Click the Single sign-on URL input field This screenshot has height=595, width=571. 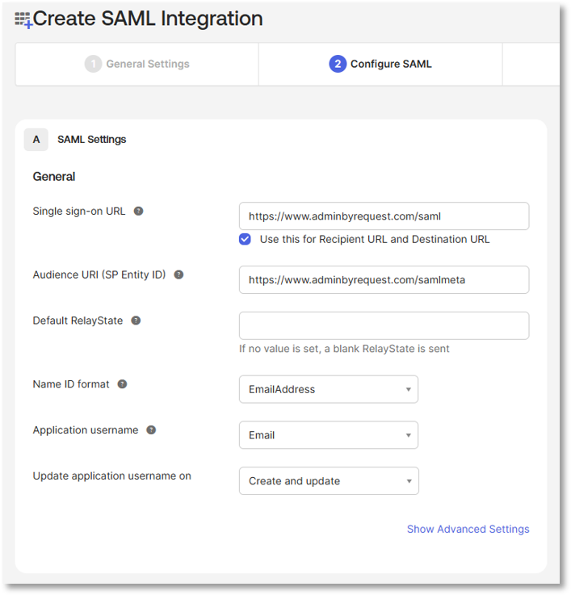384,216
